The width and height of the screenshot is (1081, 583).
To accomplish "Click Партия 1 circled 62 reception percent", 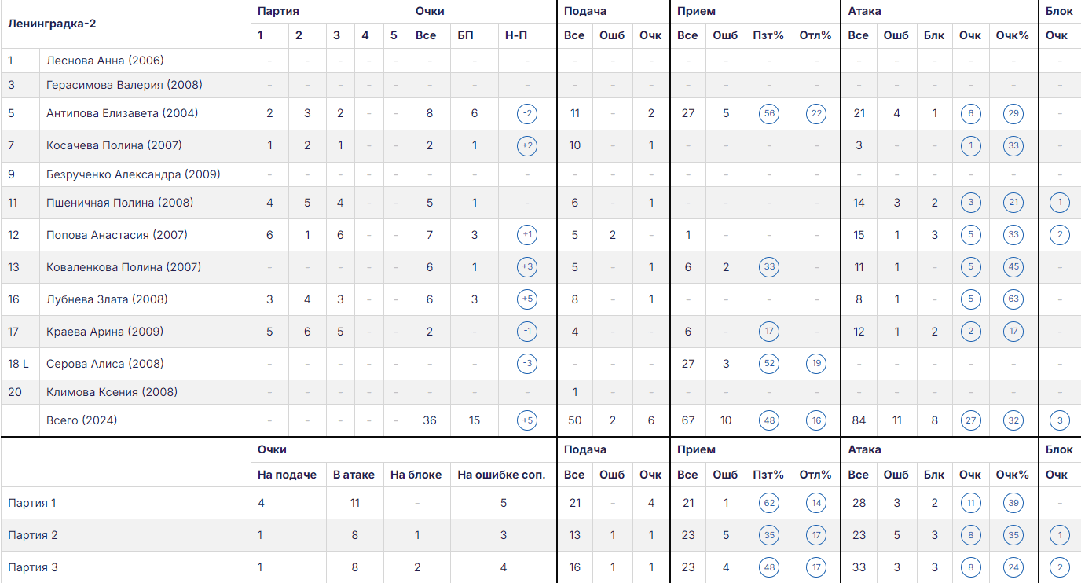I will [x=769, y=504].
